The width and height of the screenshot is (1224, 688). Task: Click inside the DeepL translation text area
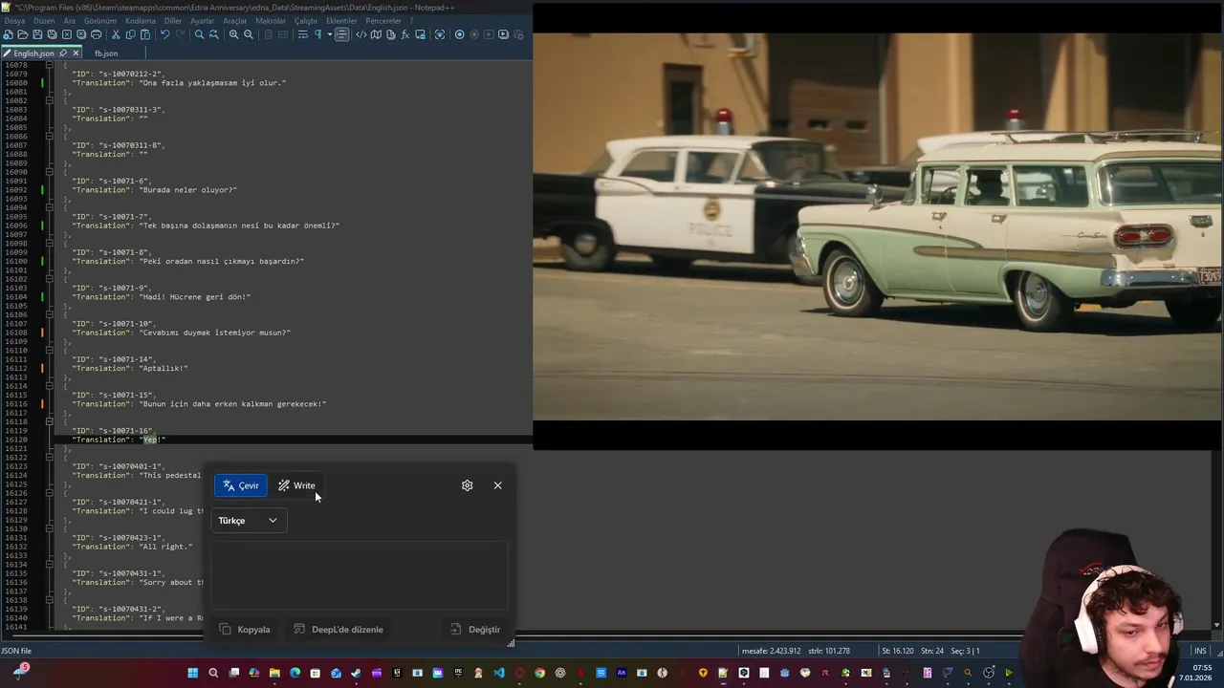[x=360, y=575]
